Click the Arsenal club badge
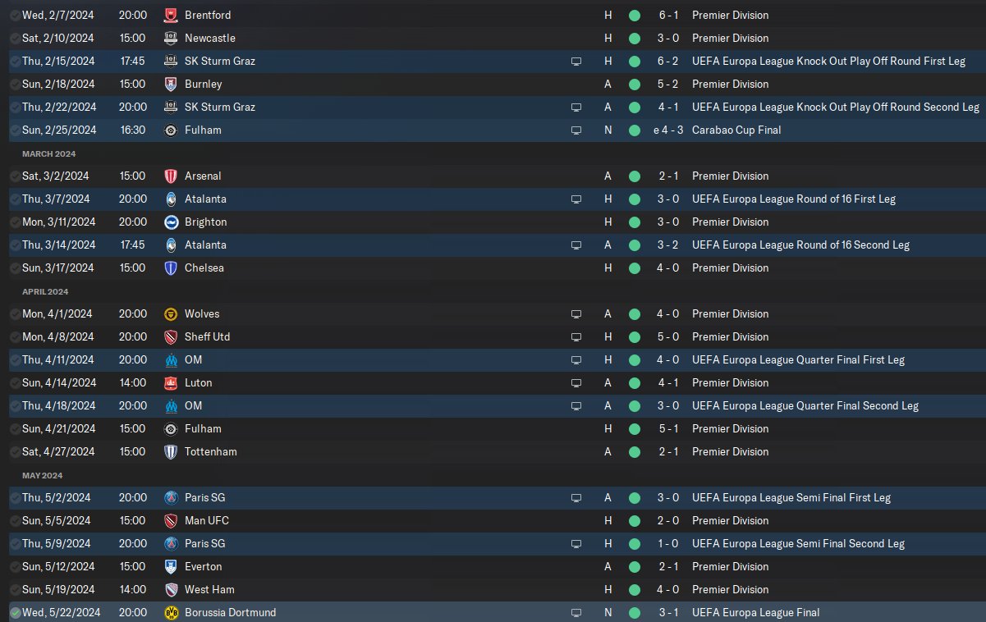986x622 pixels. point(171,176)
